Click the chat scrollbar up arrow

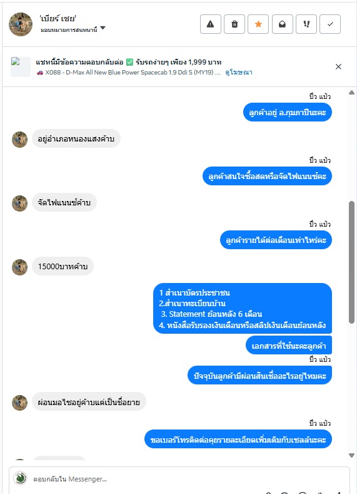point(351,92)
